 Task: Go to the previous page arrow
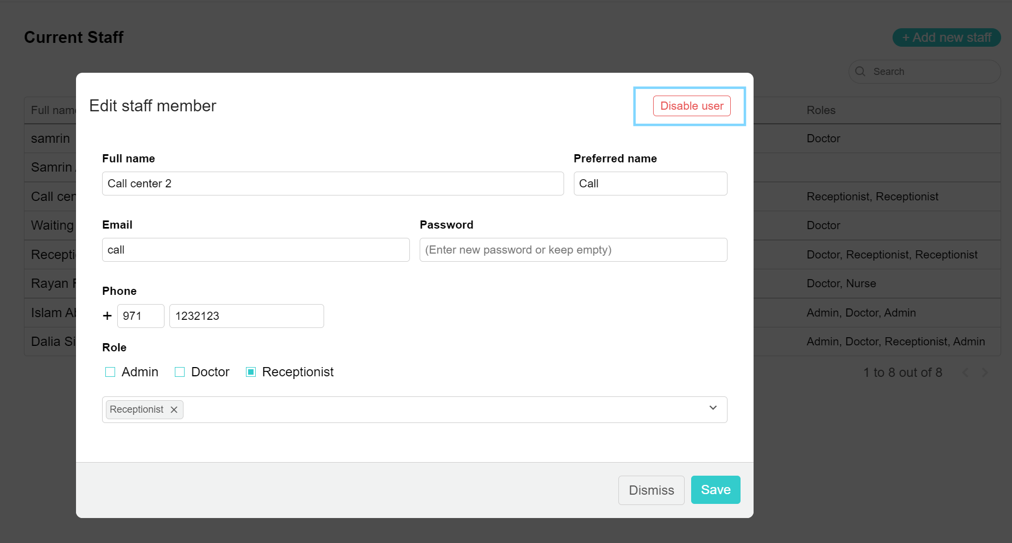[965, 372]
